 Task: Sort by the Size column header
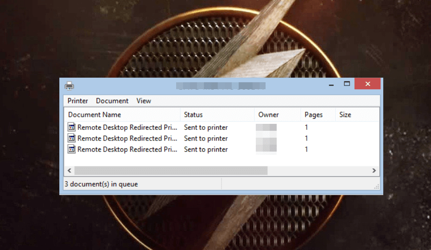pos(345,115)
